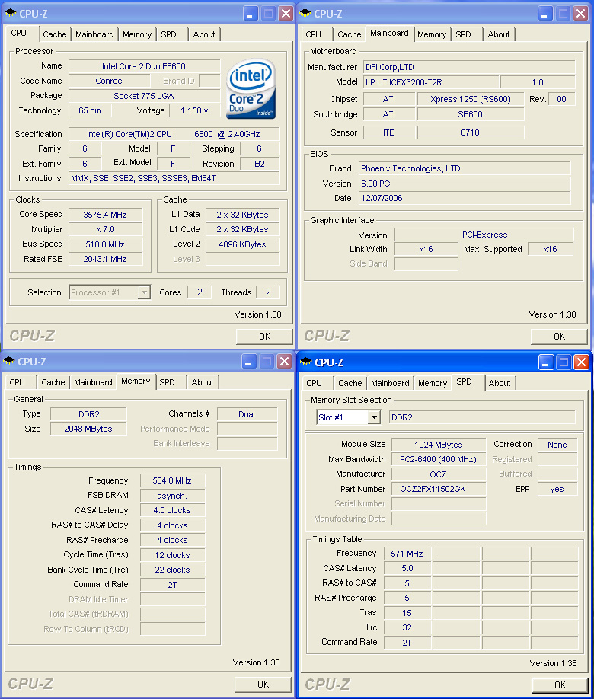Open About tab in Mainboard window
This screenshot has height=699, width=594.
coord(499,34)
